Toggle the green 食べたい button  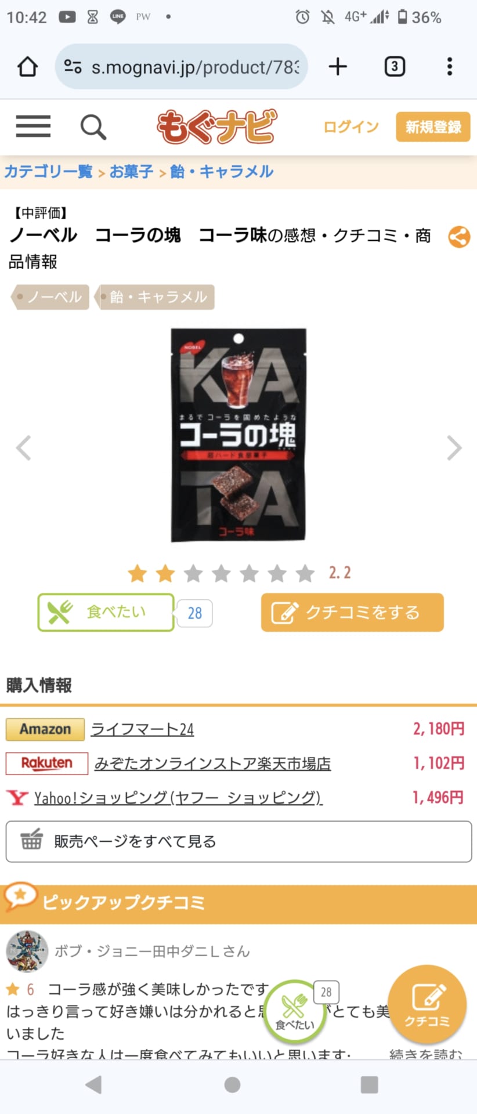(x=106, y=612)
